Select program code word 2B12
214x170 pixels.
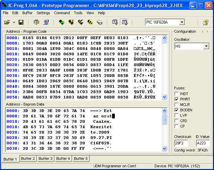coord(69,38)
